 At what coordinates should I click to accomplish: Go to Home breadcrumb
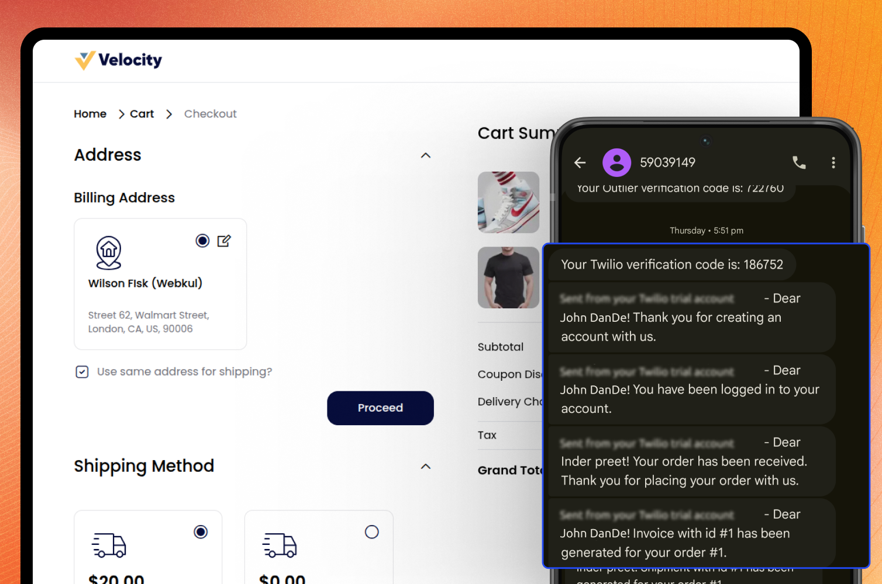(90, 114)
